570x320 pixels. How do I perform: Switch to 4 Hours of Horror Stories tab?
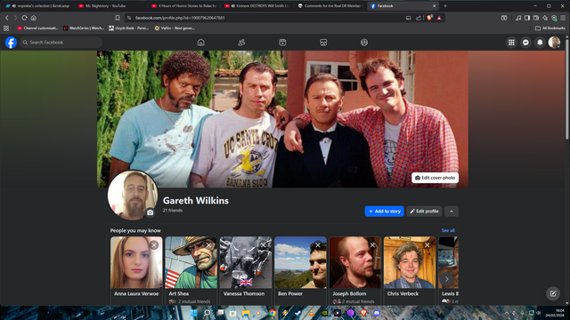pyautogui.click(x=184, y=6)
